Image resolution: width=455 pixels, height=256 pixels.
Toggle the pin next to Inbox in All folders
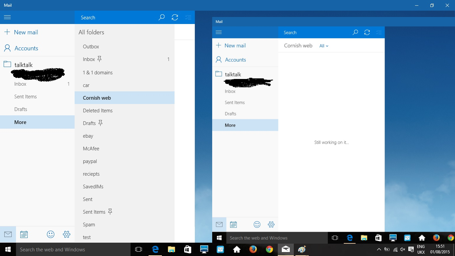coord(99,59)
